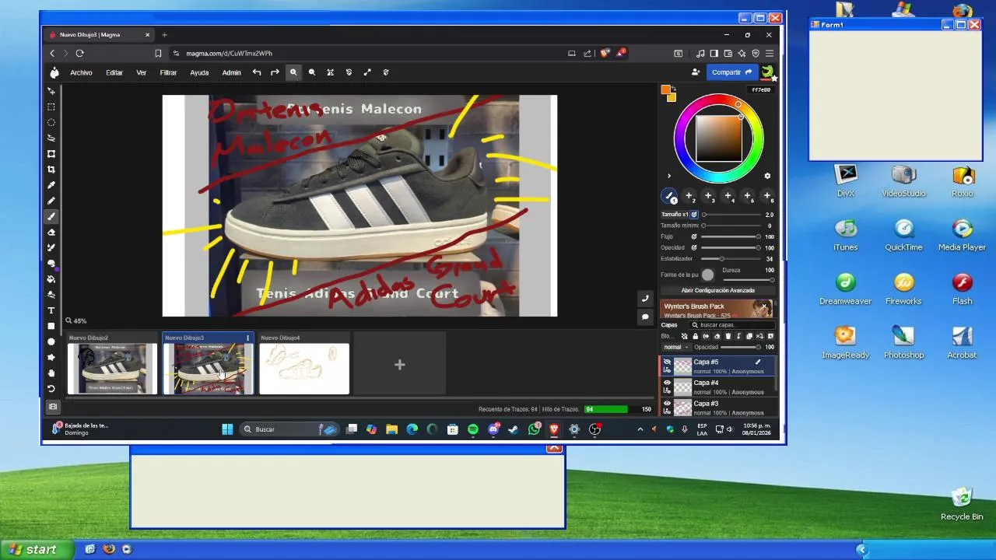Screen dimensions: 996x560
Task: Select the Ellipse shape tool
Action: click(51, 341)
